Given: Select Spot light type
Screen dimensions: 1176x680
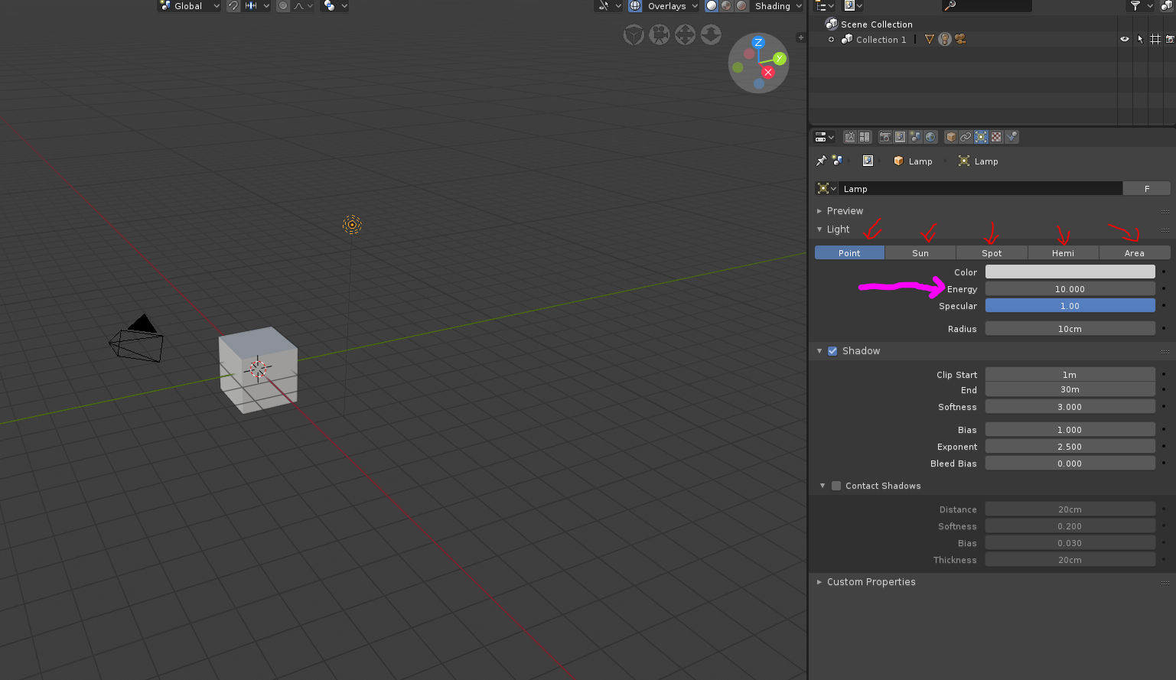Looking at the screenshot, I should [x=992, y=253].
